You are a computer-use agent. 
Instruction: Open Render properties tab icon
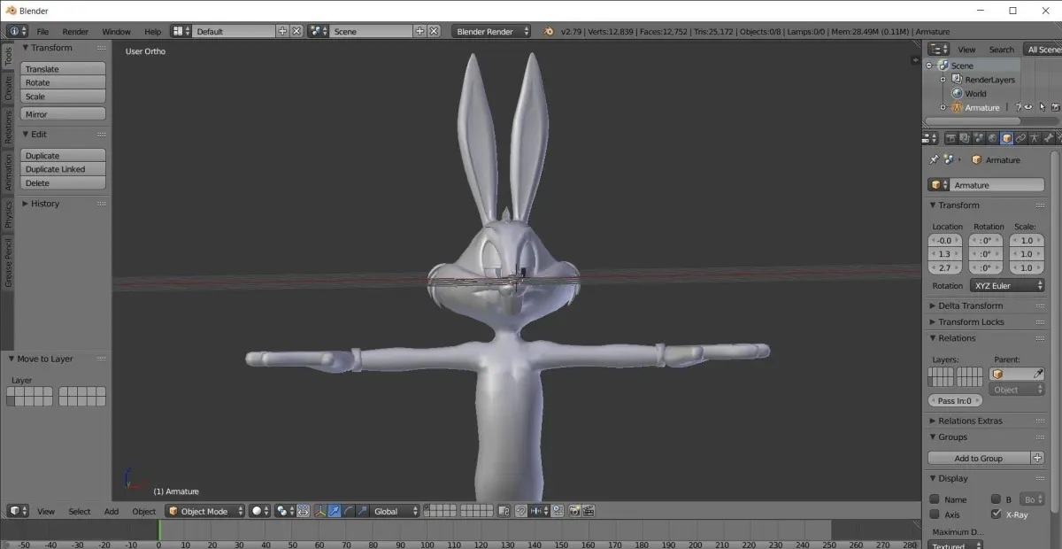point(951,138)
